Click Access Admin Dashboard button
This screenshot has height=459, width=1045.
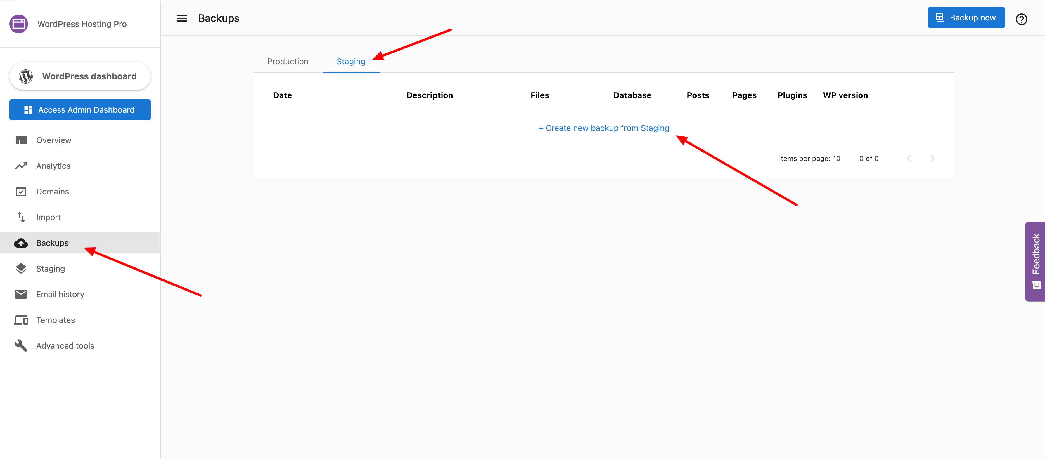click(80, 110)
